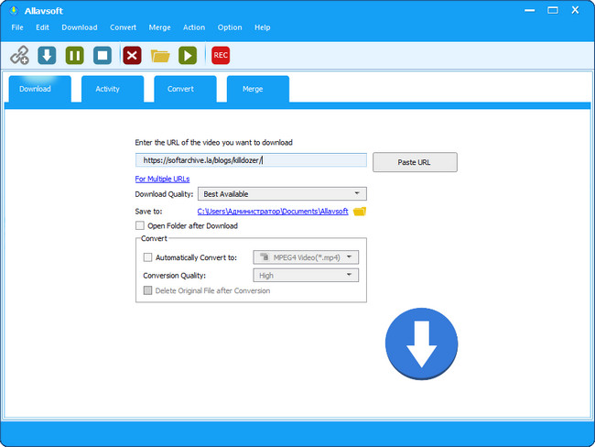Viewport: 595px width, 447px height.
Task: Open the MPEG4 Video format dropdown
Action: click(x=306, y=258)
